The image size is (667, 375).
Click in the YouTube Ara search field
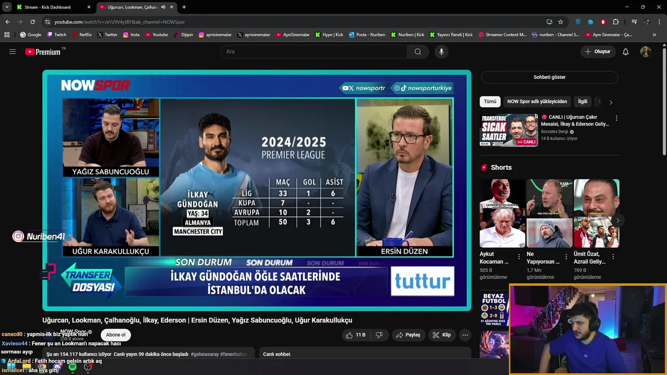(x=314, y=52)
